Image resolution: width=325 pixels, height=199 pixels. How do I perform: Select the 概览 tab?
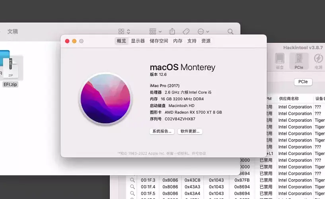[x=121, y=41]
